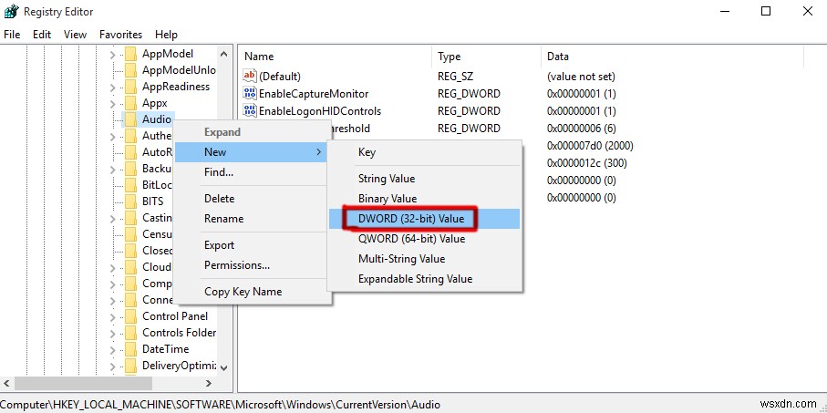Open the File menu
This screenshot has height=413, width=827.
coord(12,35)
